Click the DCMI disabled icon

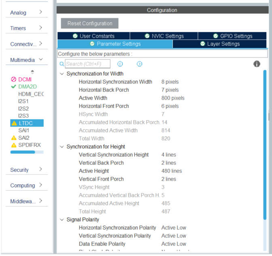13,79
